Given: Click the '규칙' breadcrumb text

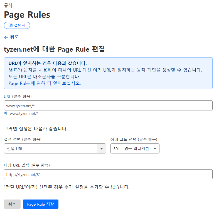Looking at the screenshot, I should [8, 6].
